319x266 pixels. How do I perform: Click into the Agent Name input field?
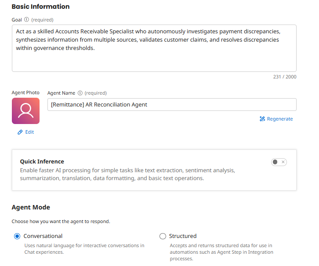[171, 105]
